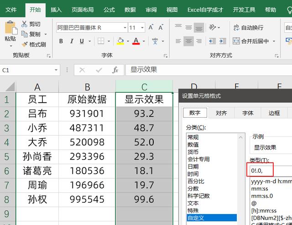292x225 pixels.
Task: Click the Borders icon
Action: coord(101,41)
